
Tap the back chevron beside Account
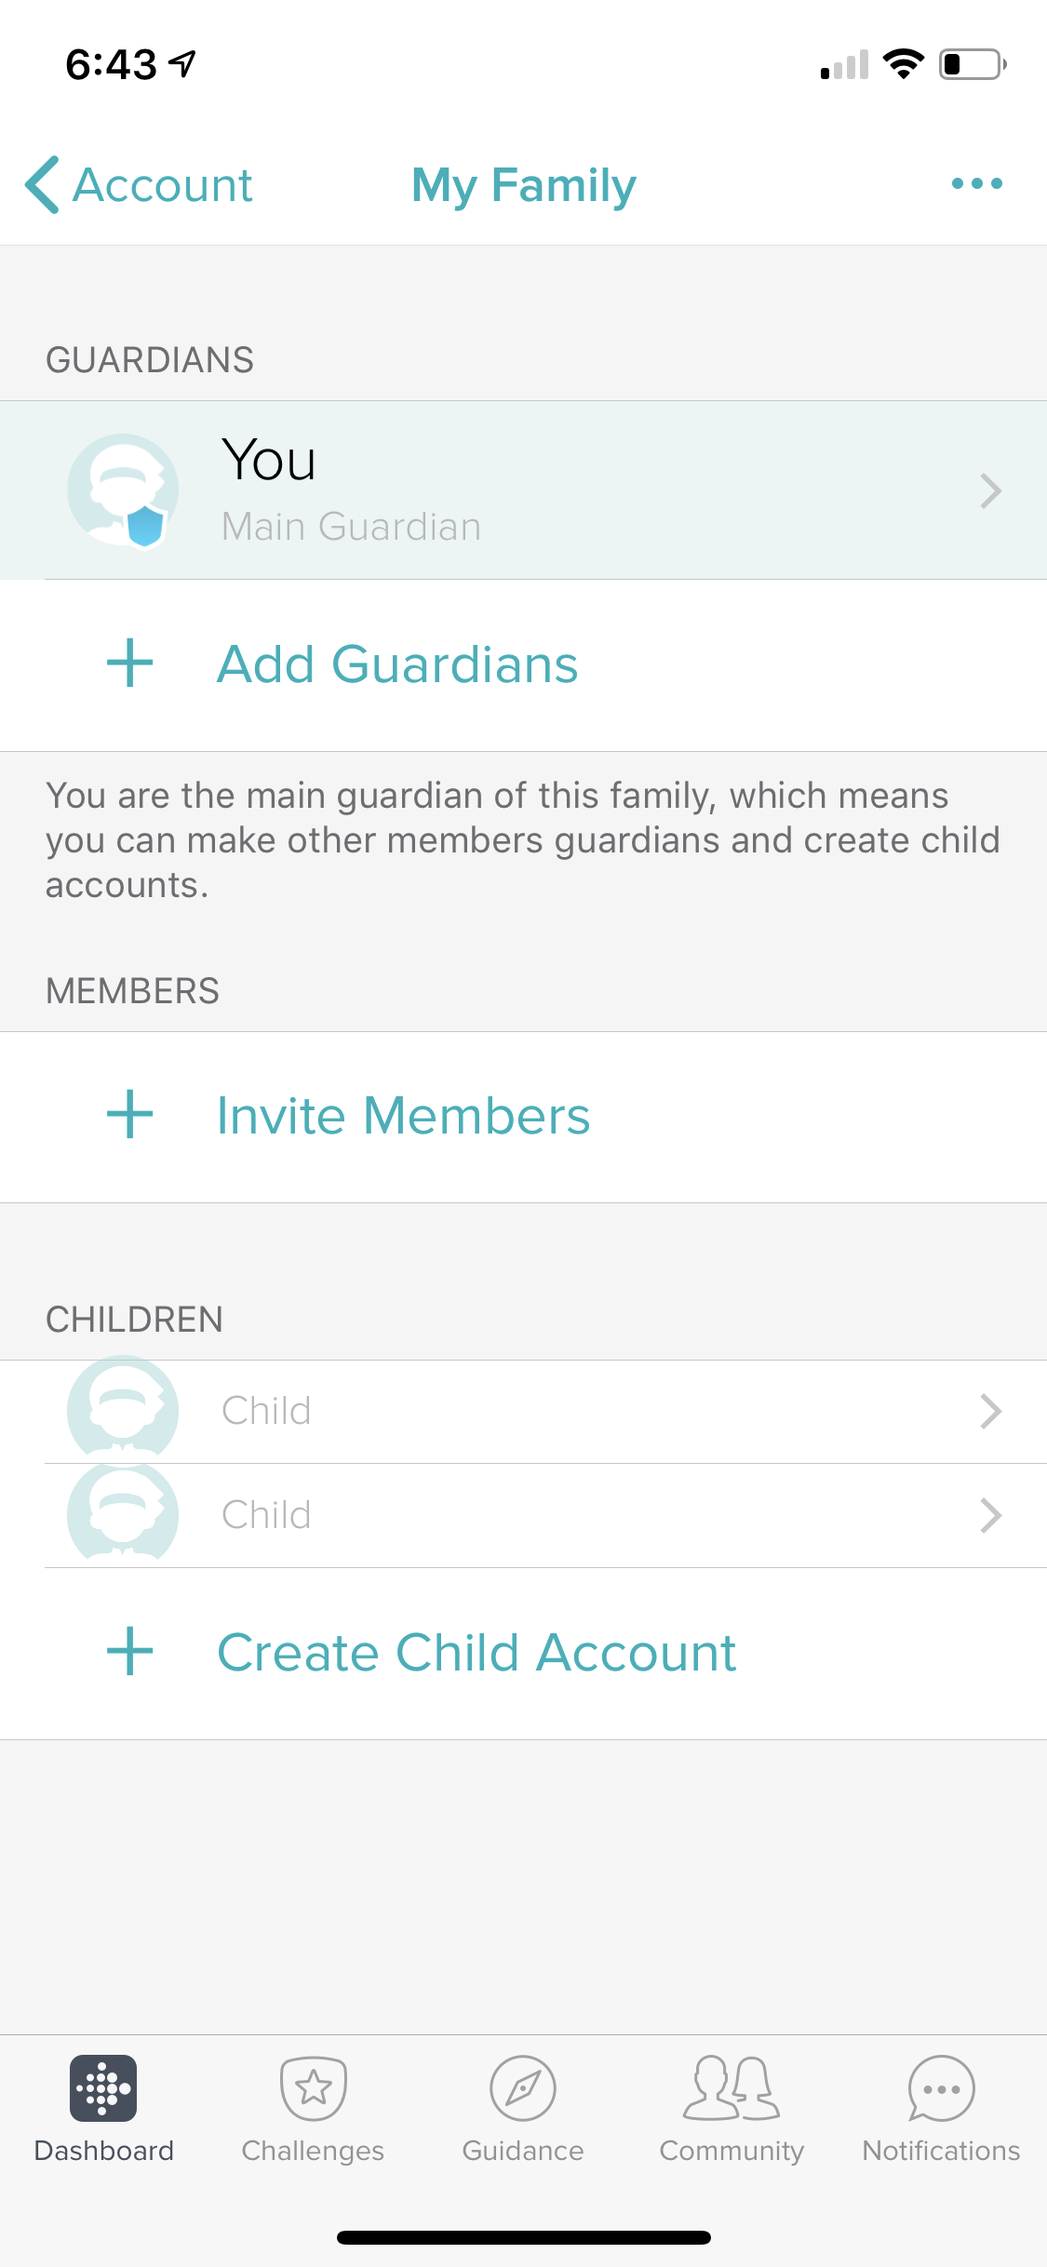click(43, 184)
